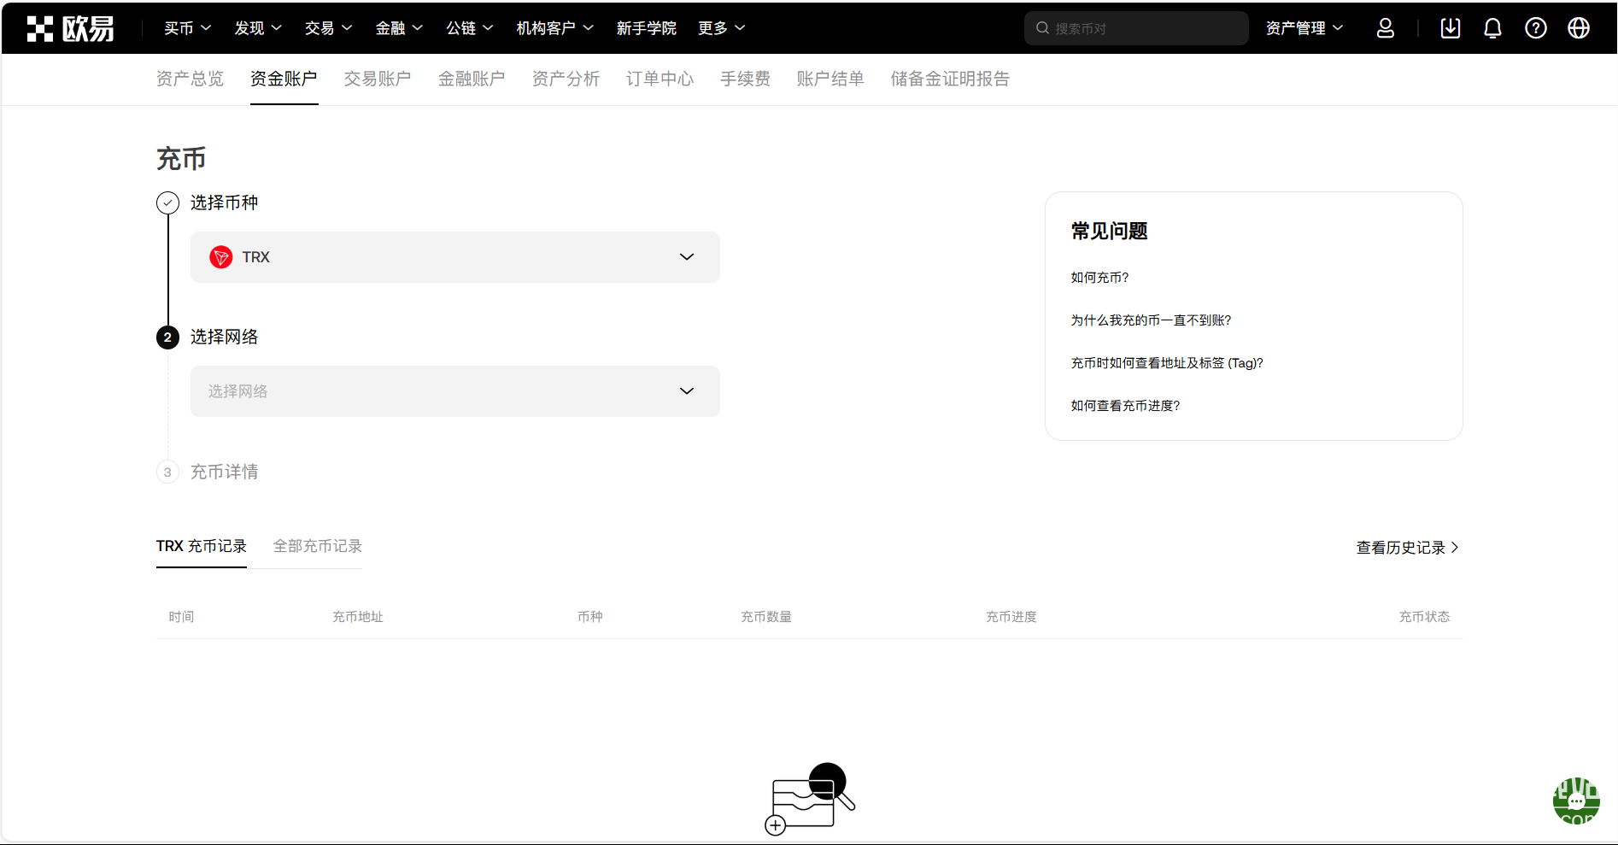The height and width of the screenshot is (845, 1618).
Task: Click the 新手学院 menu item
Action: tap(646, 28)
